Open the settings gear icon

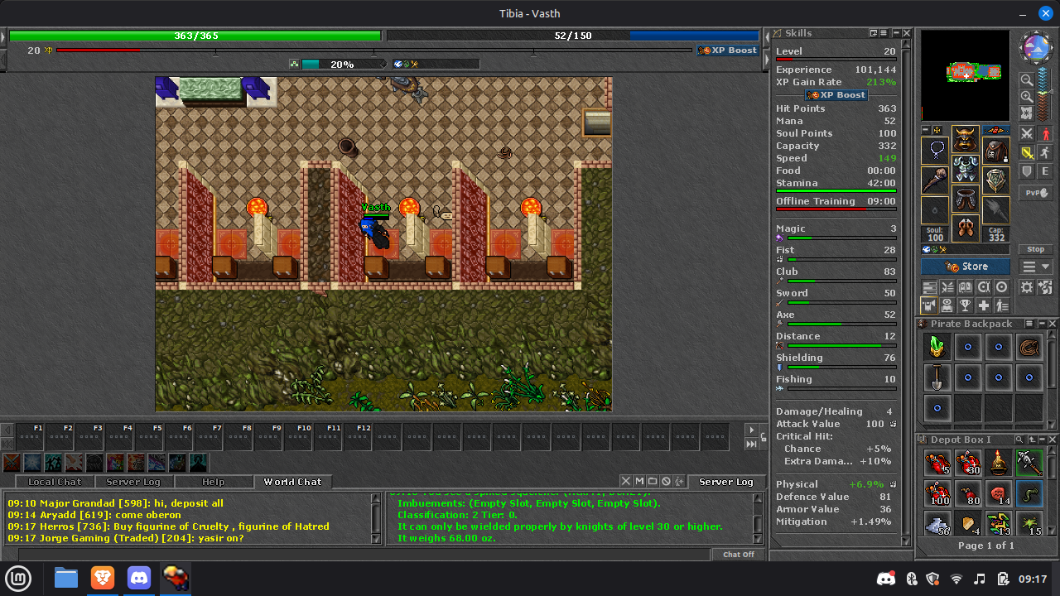tap(1027, 287)
